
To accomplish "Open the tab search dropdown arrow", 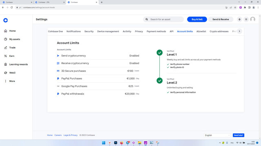I will coord(239,2).
